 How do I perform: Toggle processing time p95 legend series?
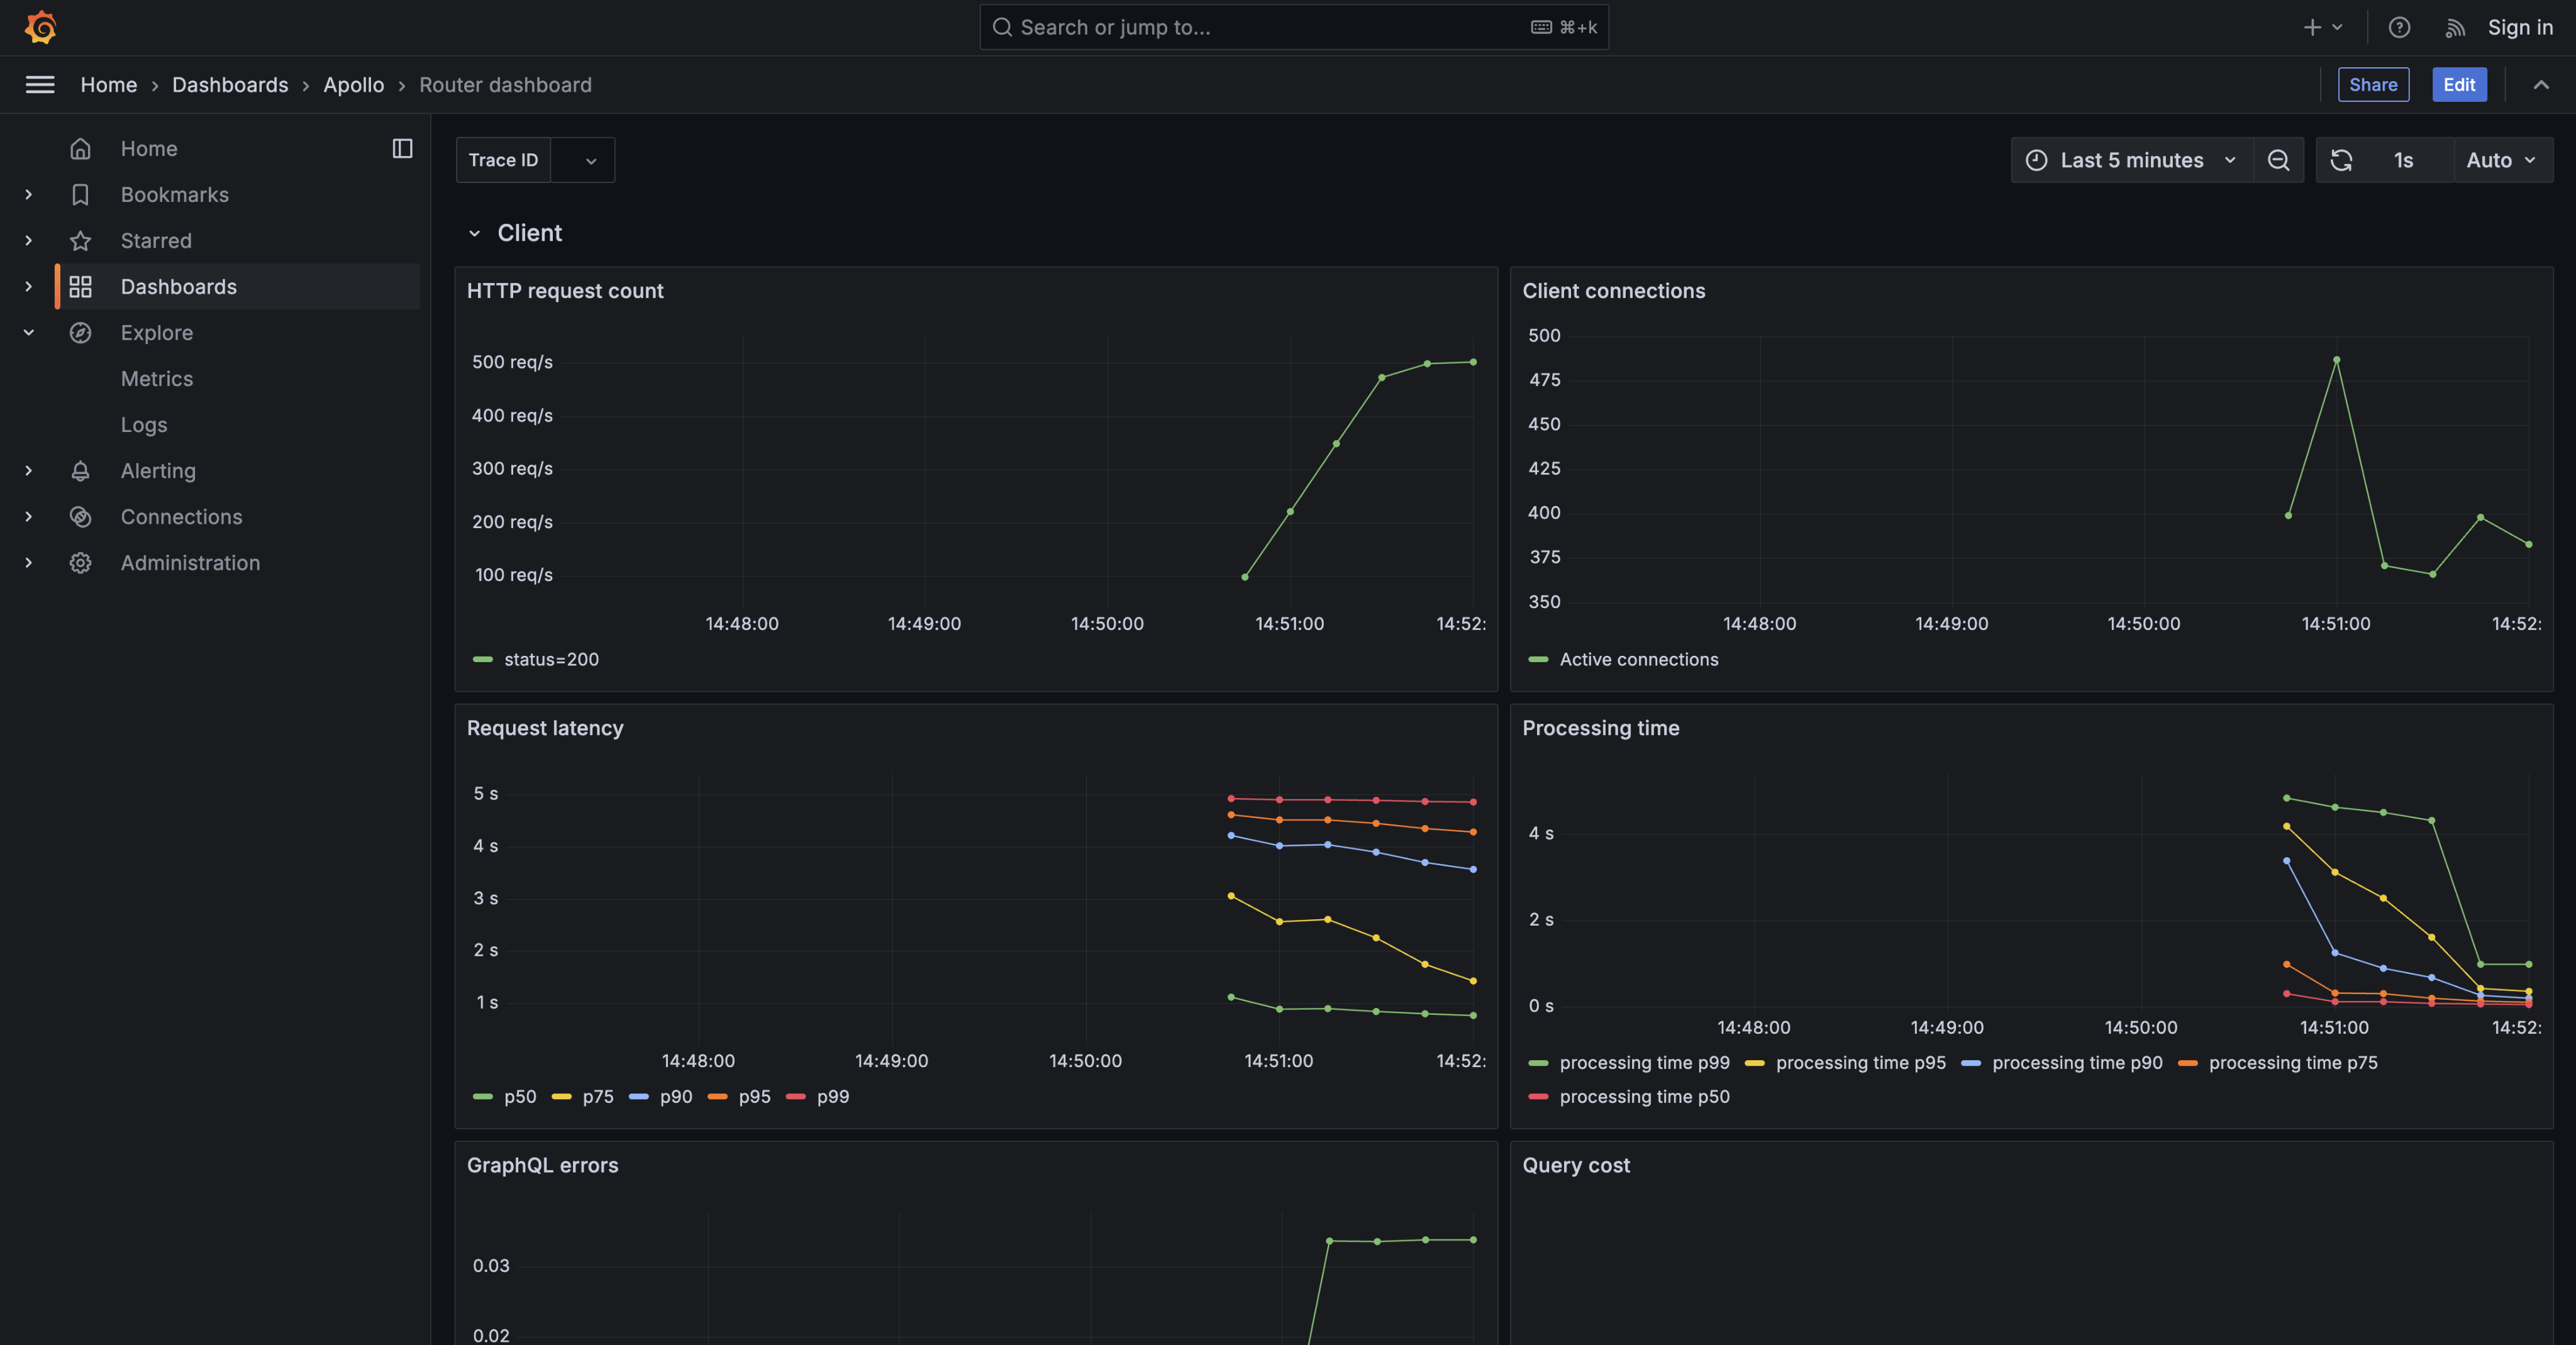1860,1062
